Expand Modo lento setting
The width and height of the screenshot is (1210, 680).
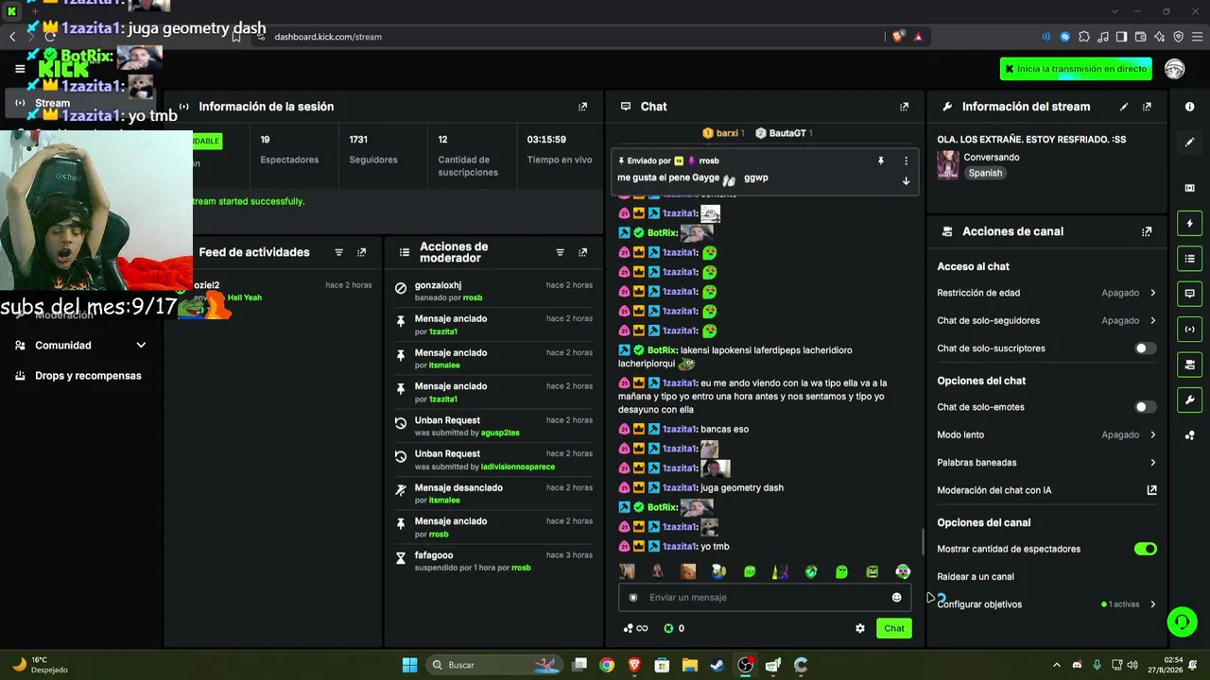1046,434
